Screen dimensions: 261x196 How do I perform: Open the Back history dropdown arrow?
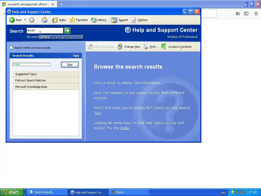[x=25, y=20]
